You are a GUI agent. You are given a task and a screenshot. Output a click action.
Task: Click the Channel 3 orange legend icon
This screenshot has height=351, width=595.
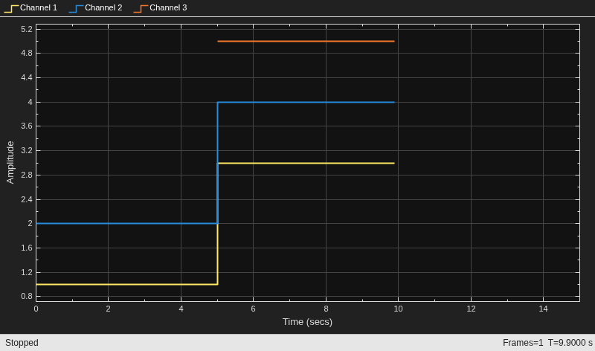[141, 8]
